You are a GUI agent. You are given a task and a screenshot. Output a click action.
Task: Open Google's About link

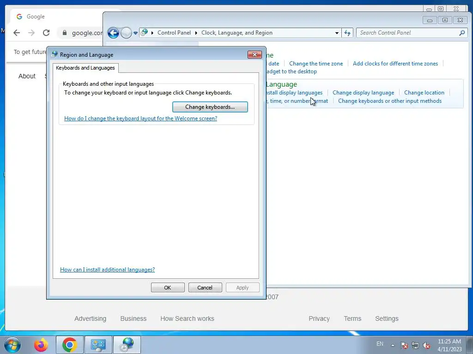(x=27, y=76)
